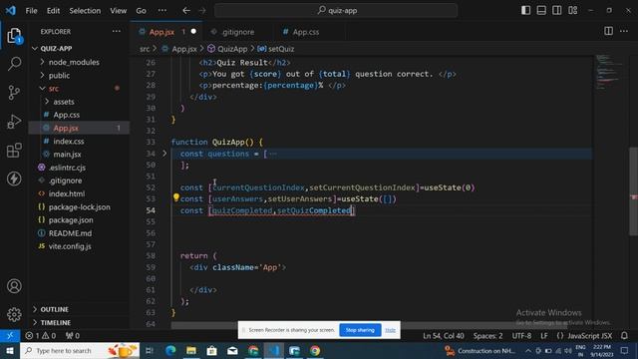Toggle the Secondary Side Bar
638x359 pixels.
click(x=557, y=10)
